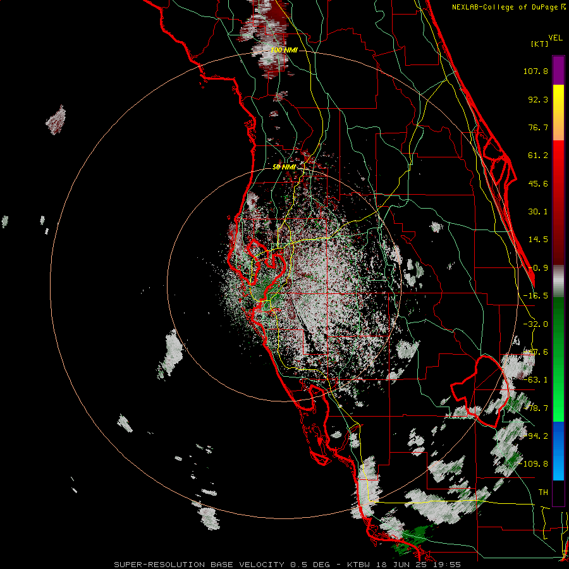Select the -94.2 scale value
569x569 pixels.
click(x=535, y=436)
